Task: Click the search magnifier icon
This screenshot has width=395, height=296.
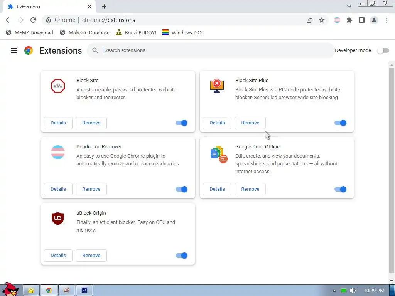Action: pos(95,50)
